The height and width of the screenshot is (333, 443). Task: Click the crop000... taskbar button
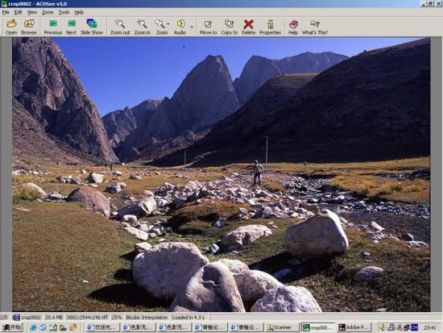(318, 327)
